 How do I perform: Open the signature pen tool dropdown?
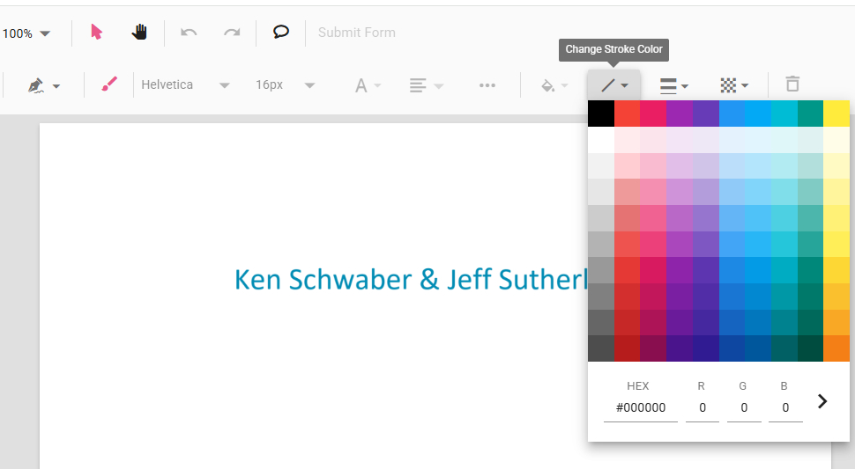coord(43,85)
